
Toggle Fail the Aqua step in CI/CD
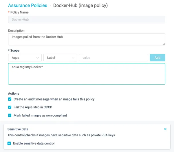10,107
